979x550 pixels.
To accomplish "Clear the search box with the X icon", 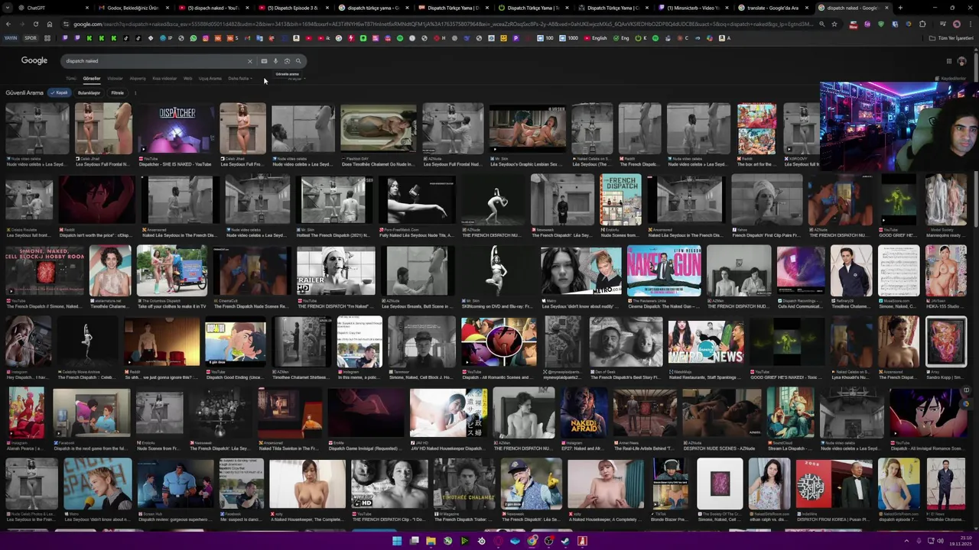I will (x=249, y=61).
